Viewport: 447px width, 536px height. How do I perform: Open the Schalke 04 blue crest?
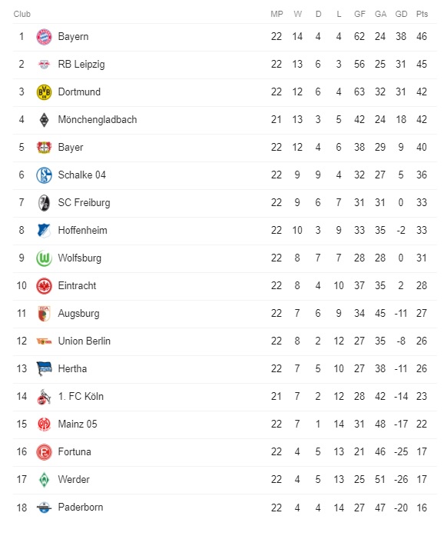tap(44, 175)
